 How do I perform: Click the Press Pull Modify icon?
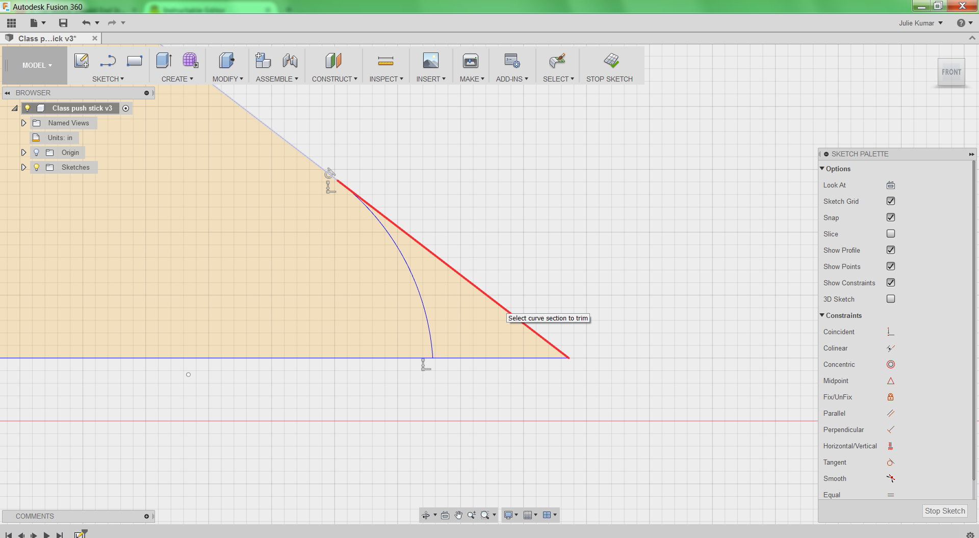pyautogui.click(x=227, y=61)
